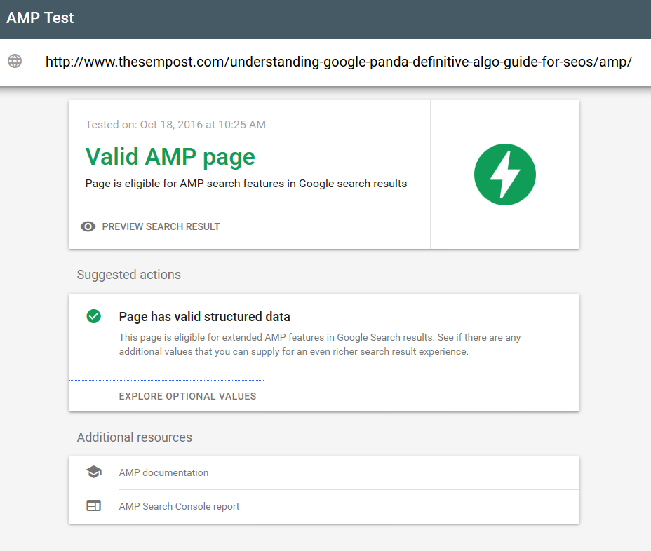Screen dimensions: 651x551
Task: Click the graduation cap documentation icon
Action: [93, 472]
